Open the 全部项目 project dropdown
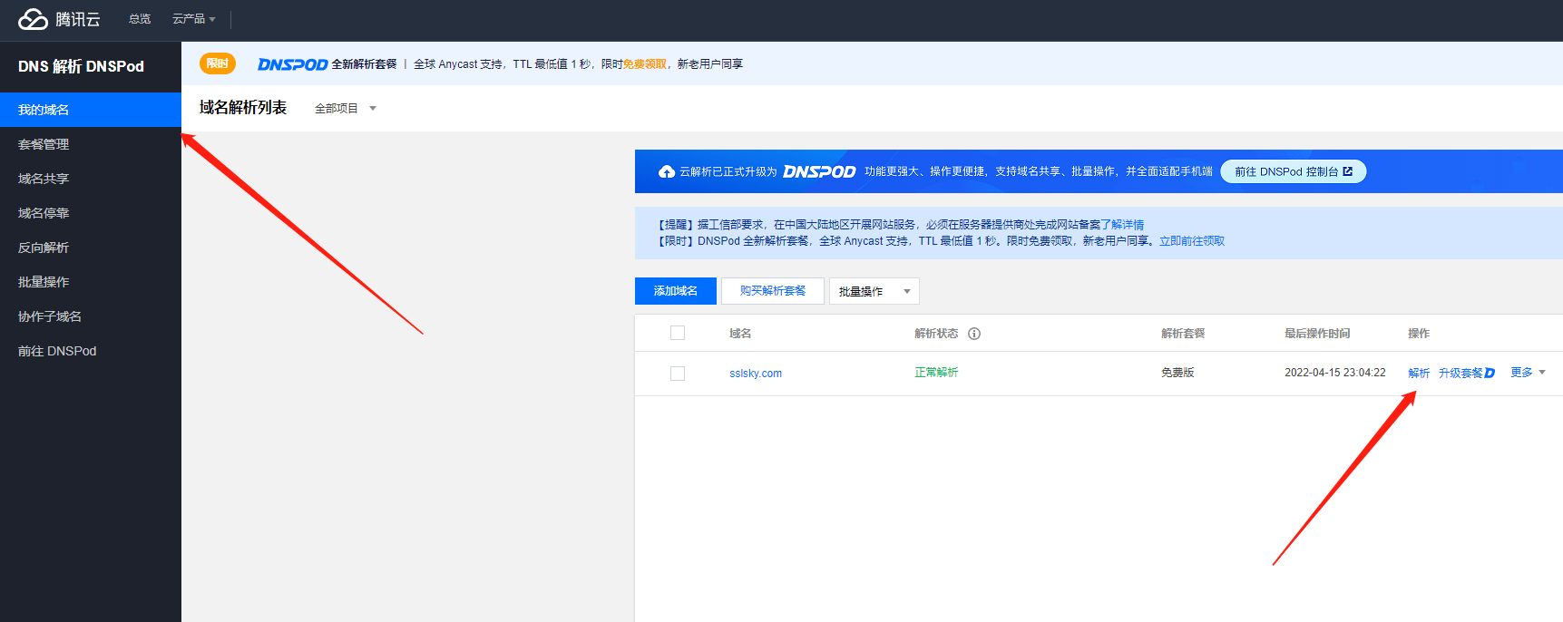This screenshot has height=622, width=1563. tap(345, 108)
